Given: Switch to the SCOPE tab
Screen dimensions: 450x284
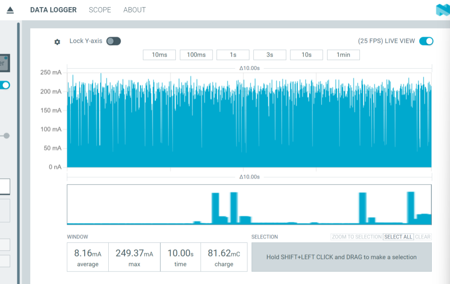Looking at the screenshot, I should click(x=100, y=10).
